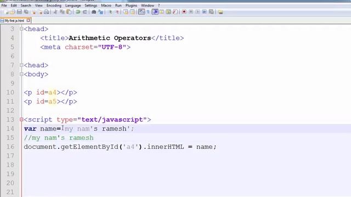Open the Macro menu
Viewport: 351px width, 197px height.
tap(106, 5)
